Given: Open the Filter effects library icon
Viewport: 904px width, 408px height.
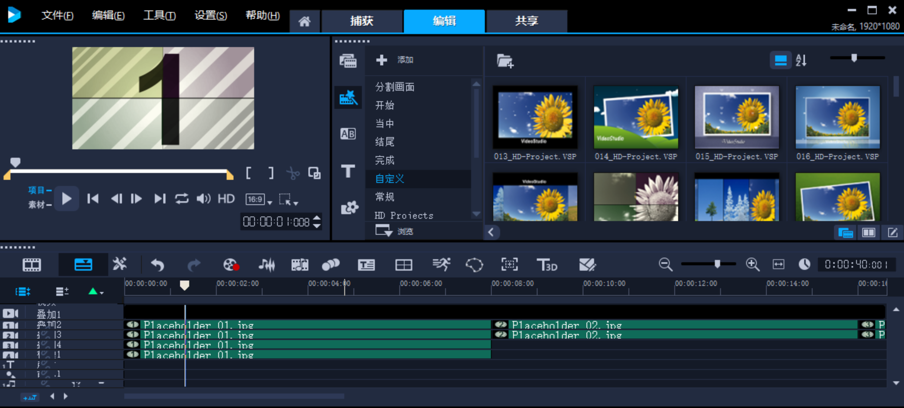Looking at the screenshot, I should [x=349, y=208].
